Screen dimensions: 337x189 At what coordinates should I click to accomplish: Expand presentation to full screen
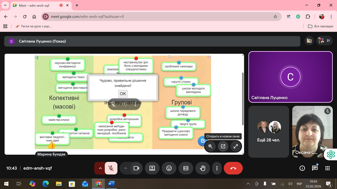point(236,146)
